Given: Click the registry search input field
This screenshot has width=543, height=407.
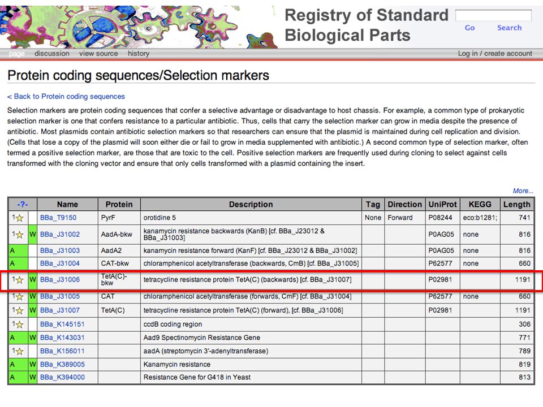Looking at the screenshot, I should (493, 15).
